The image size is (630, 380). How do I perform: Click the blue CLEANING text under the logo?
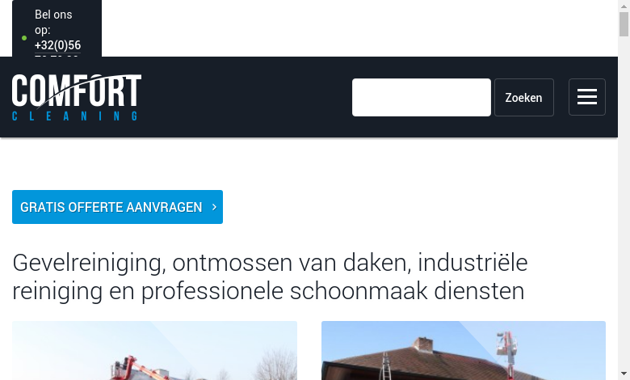75,116
